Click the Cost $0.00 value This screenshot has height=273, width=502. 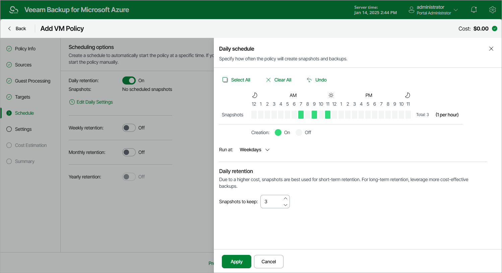[x=481, y=29]
